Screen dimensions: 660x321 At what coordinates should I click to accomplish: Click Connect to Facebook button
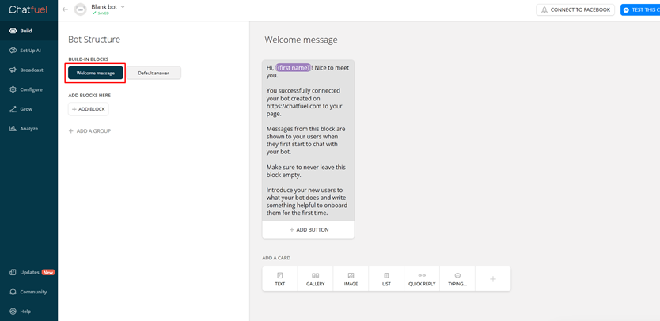click(x=575, y=9)
